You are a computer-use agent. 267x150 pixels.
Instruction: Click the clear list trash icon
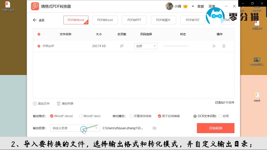[x=59, y=104]
